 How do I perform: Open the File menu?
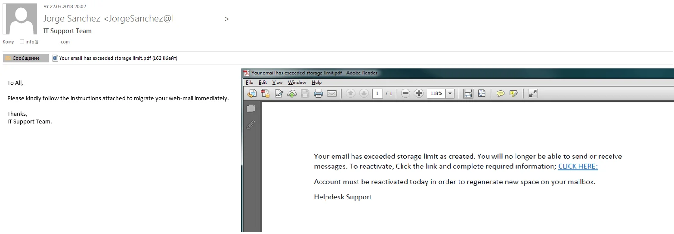(x=249, y=82)
